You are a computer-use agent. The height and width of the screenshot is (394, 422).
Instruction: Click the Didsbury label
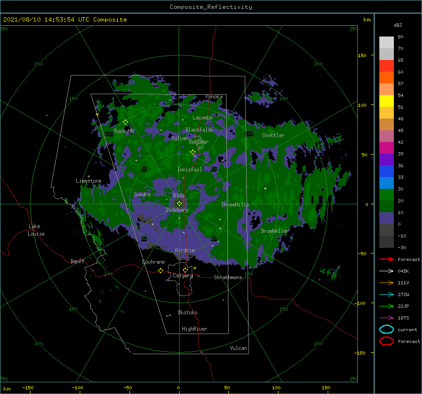pyautogui.click(x=177, y=210)
